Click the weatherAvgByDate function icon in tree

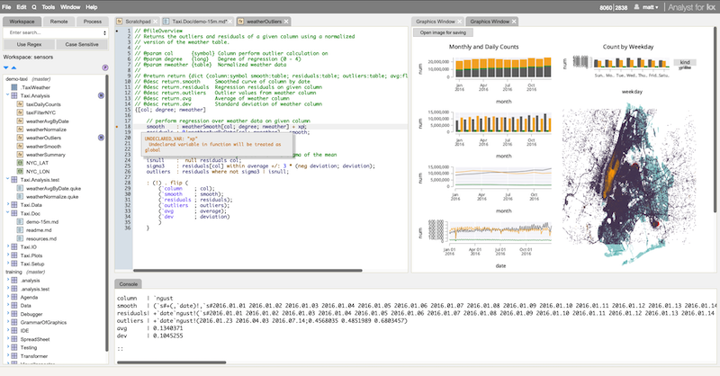(20, 121)
